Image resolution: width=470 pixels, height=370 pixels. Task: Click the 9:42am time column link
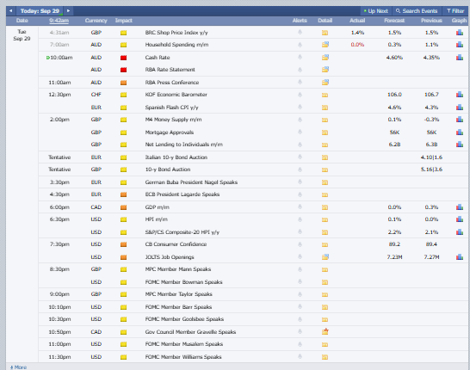tap(59, 21)
